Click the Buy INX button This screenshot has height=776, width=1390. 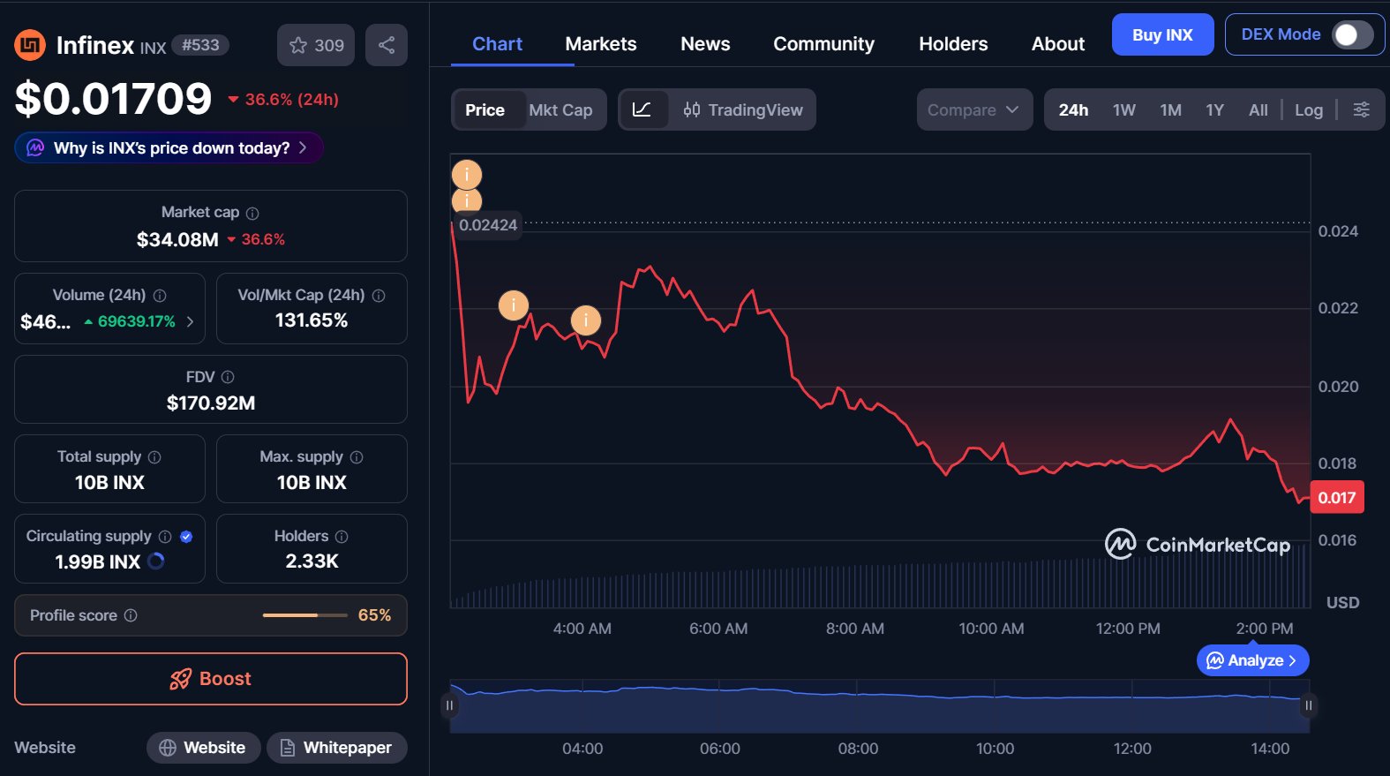pos(1161,34)
